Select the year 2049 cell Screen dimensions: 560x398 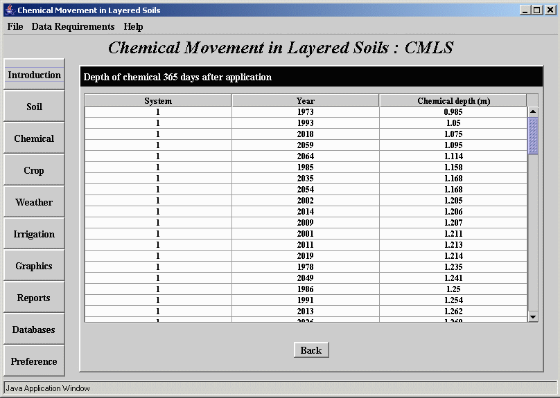(x=306, y=278)
